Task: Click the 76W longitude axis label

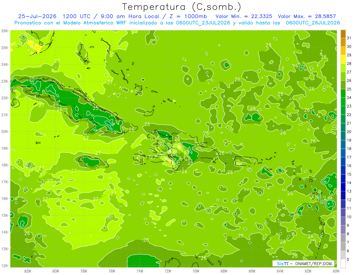Action: pyautogui.click(x=112, y=271)
